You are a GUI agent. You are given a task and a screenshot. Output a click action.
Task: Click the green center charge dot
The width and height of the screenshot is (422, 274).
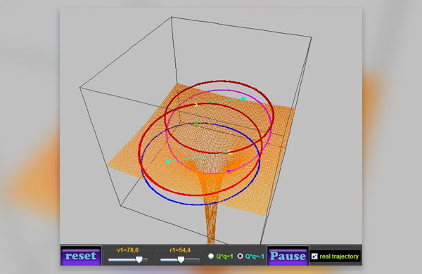tap(196, 124)
